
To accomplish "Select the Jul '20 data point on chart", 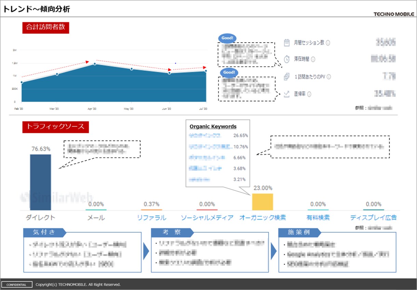I will (x=206, y=71).
